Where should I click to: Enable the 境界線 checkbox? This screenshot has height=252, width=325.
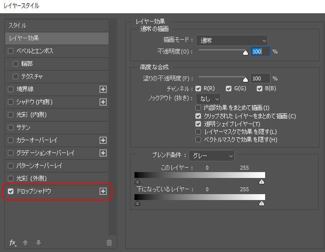click(11, 89)
